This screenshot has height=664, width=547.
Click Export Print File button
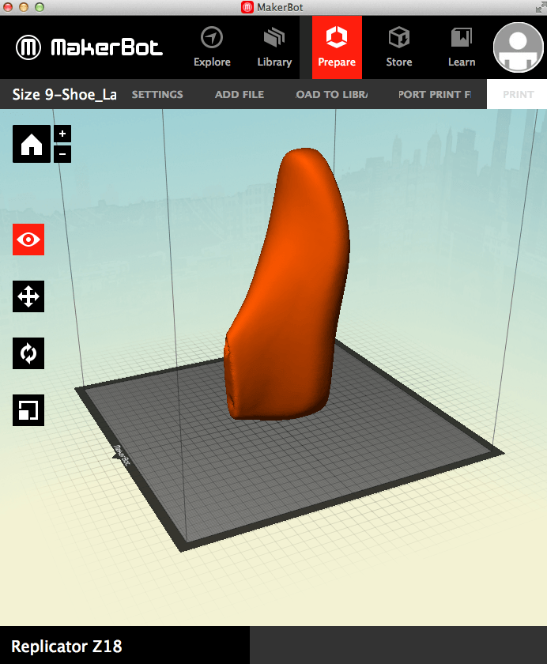click(x=434, y=95)
